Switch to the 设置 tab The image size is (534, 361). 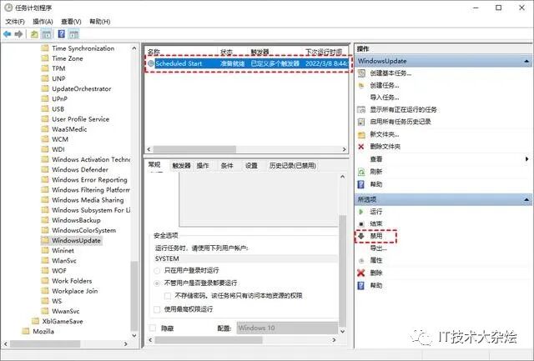(251, 166)
